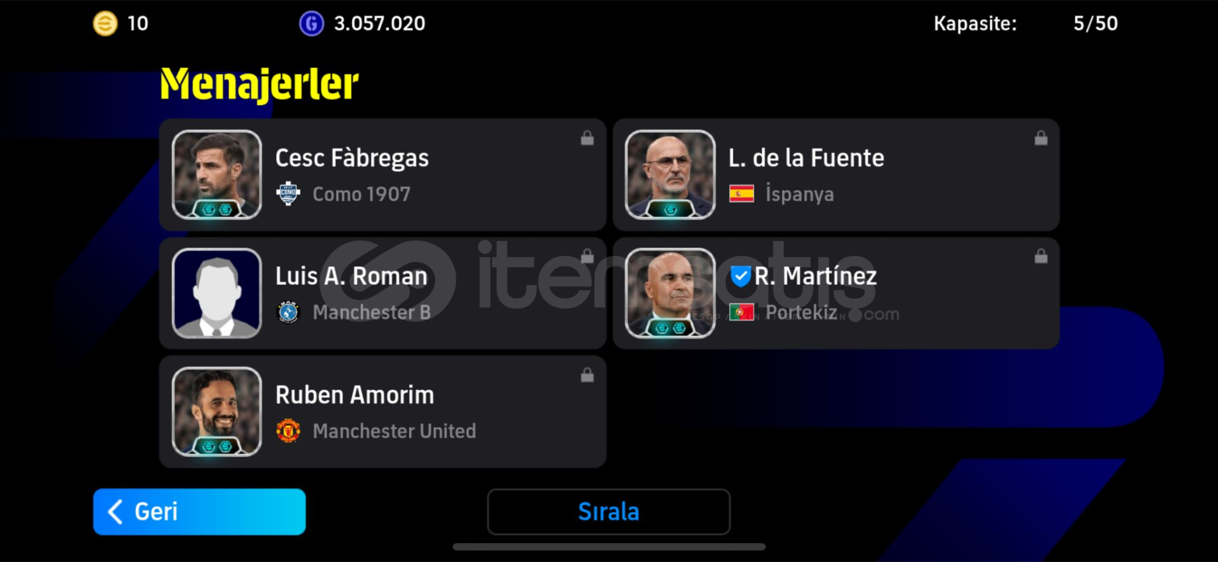Click the gold eFootball coin icon

pos(105,24)
